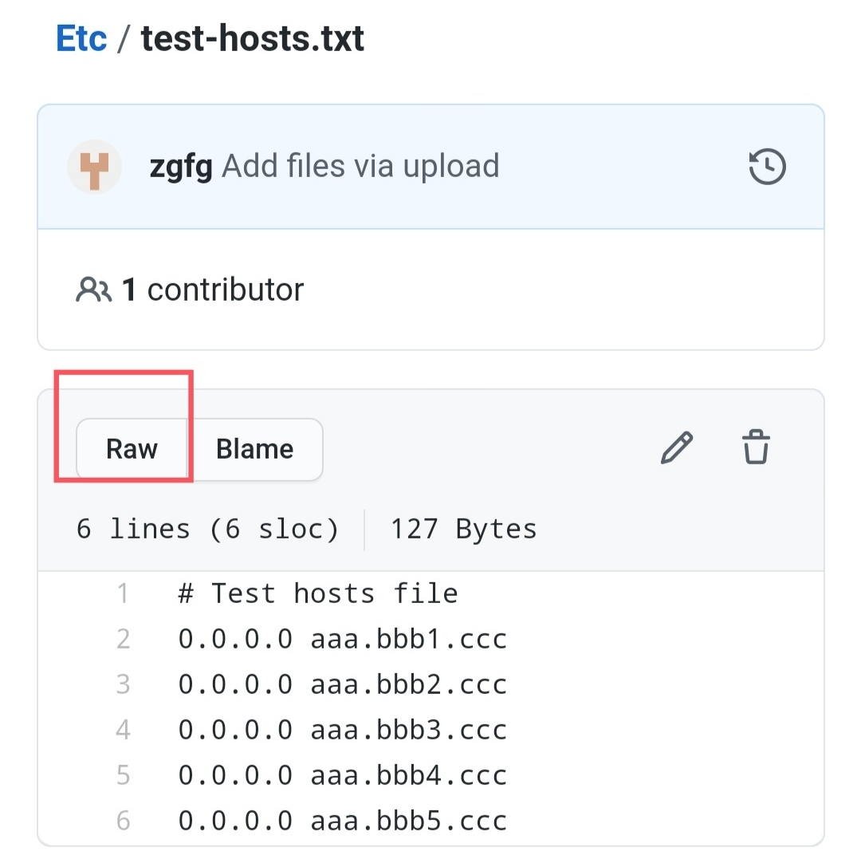Click the Blame view control
Image resolution: width=861 pixels, height=867 pixels.
254,449
